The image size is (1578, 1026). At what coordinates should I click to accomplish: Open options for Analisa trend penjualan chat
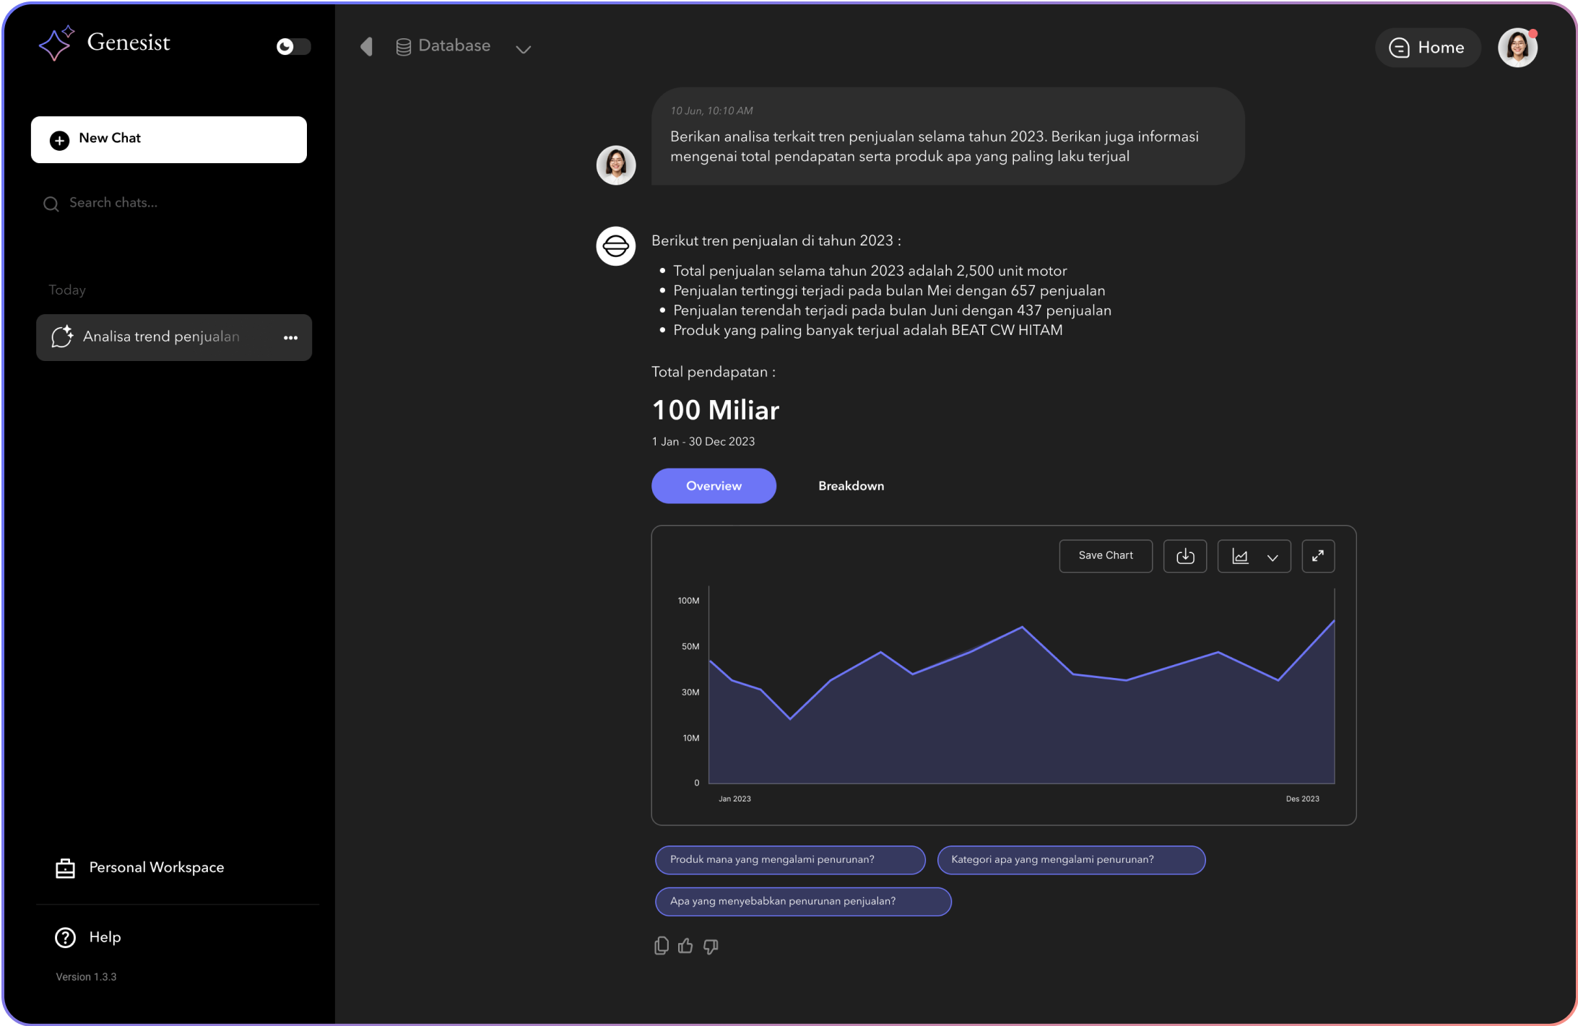(x=290, y=338)
